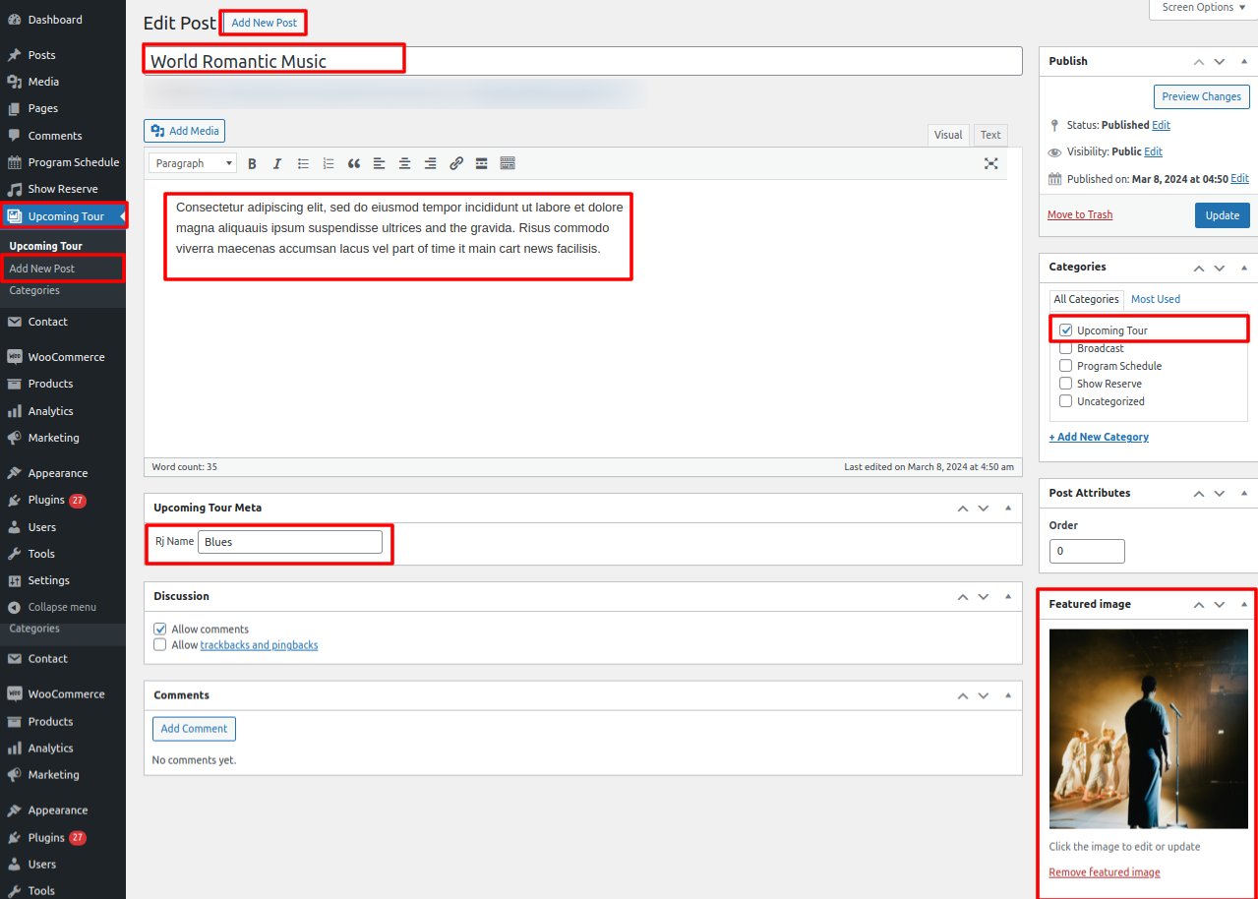Uncheck the Upcoming Tour category
This screenshot has height=899, width=1258.
click(x=1065, y=330)
